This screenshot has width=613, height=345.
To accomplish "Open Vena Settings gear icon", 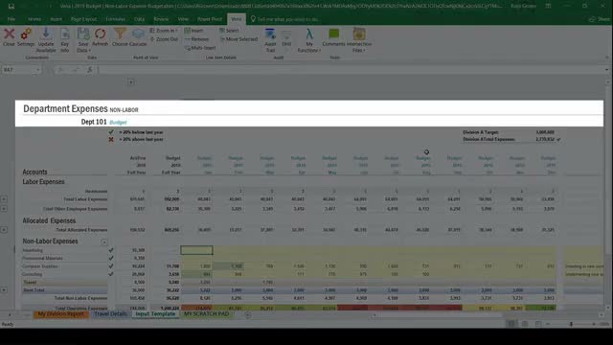I will click(x=26, y=34).
